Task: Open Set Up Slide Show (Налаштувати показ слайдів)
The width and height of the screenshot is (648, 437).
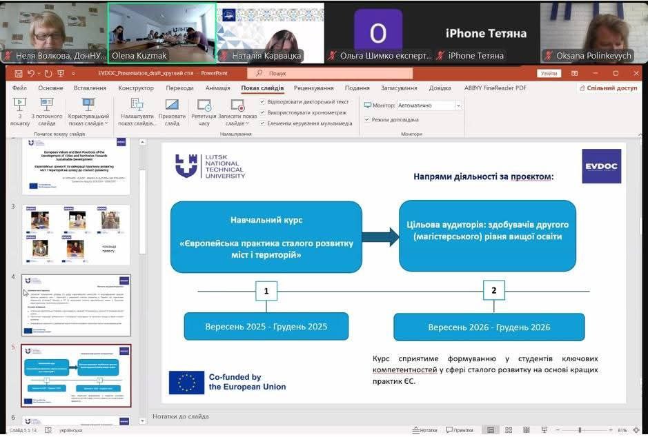Action: click(137, 112)
